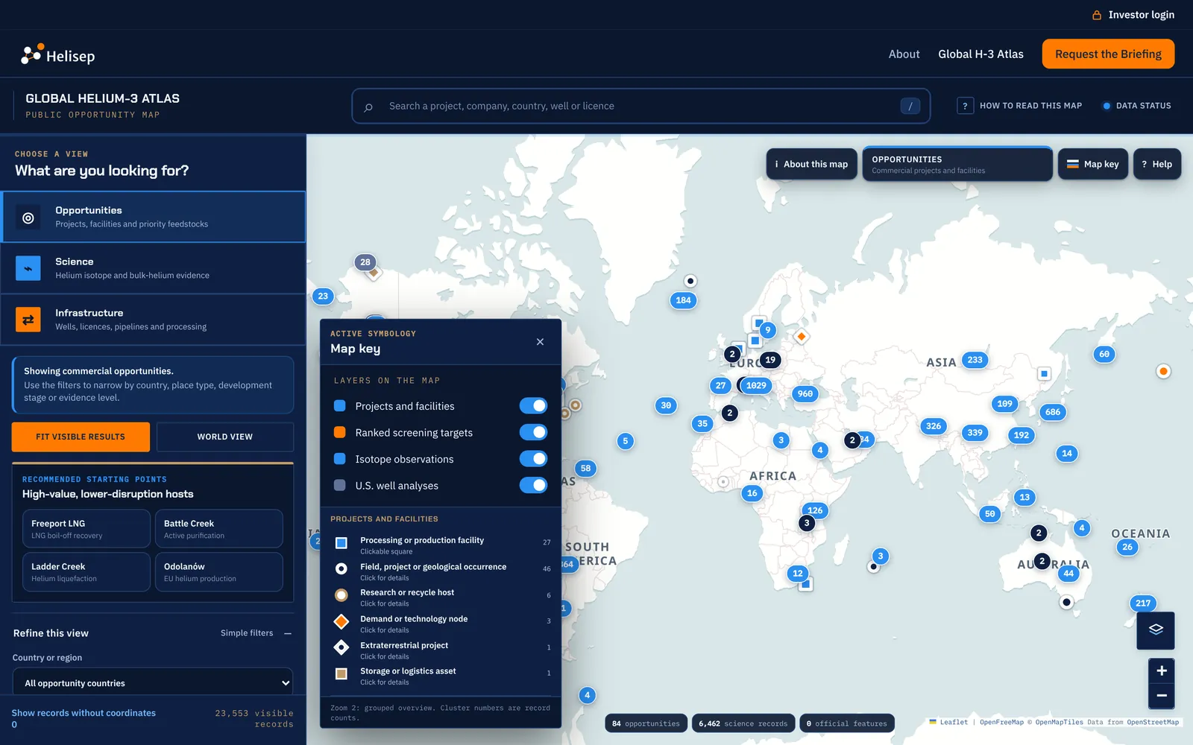Zoom in with the plus button

tap(1162, 670)
